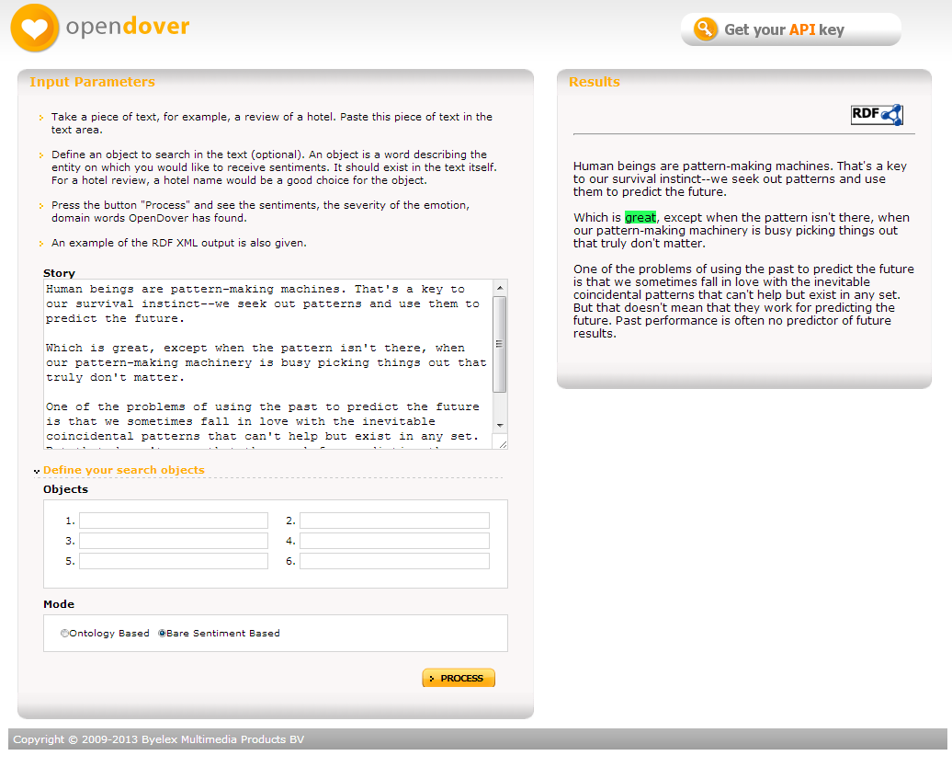952x767 pixels.
Task: Click the highlighted word 'great' in Results
Action: [640, 218]
